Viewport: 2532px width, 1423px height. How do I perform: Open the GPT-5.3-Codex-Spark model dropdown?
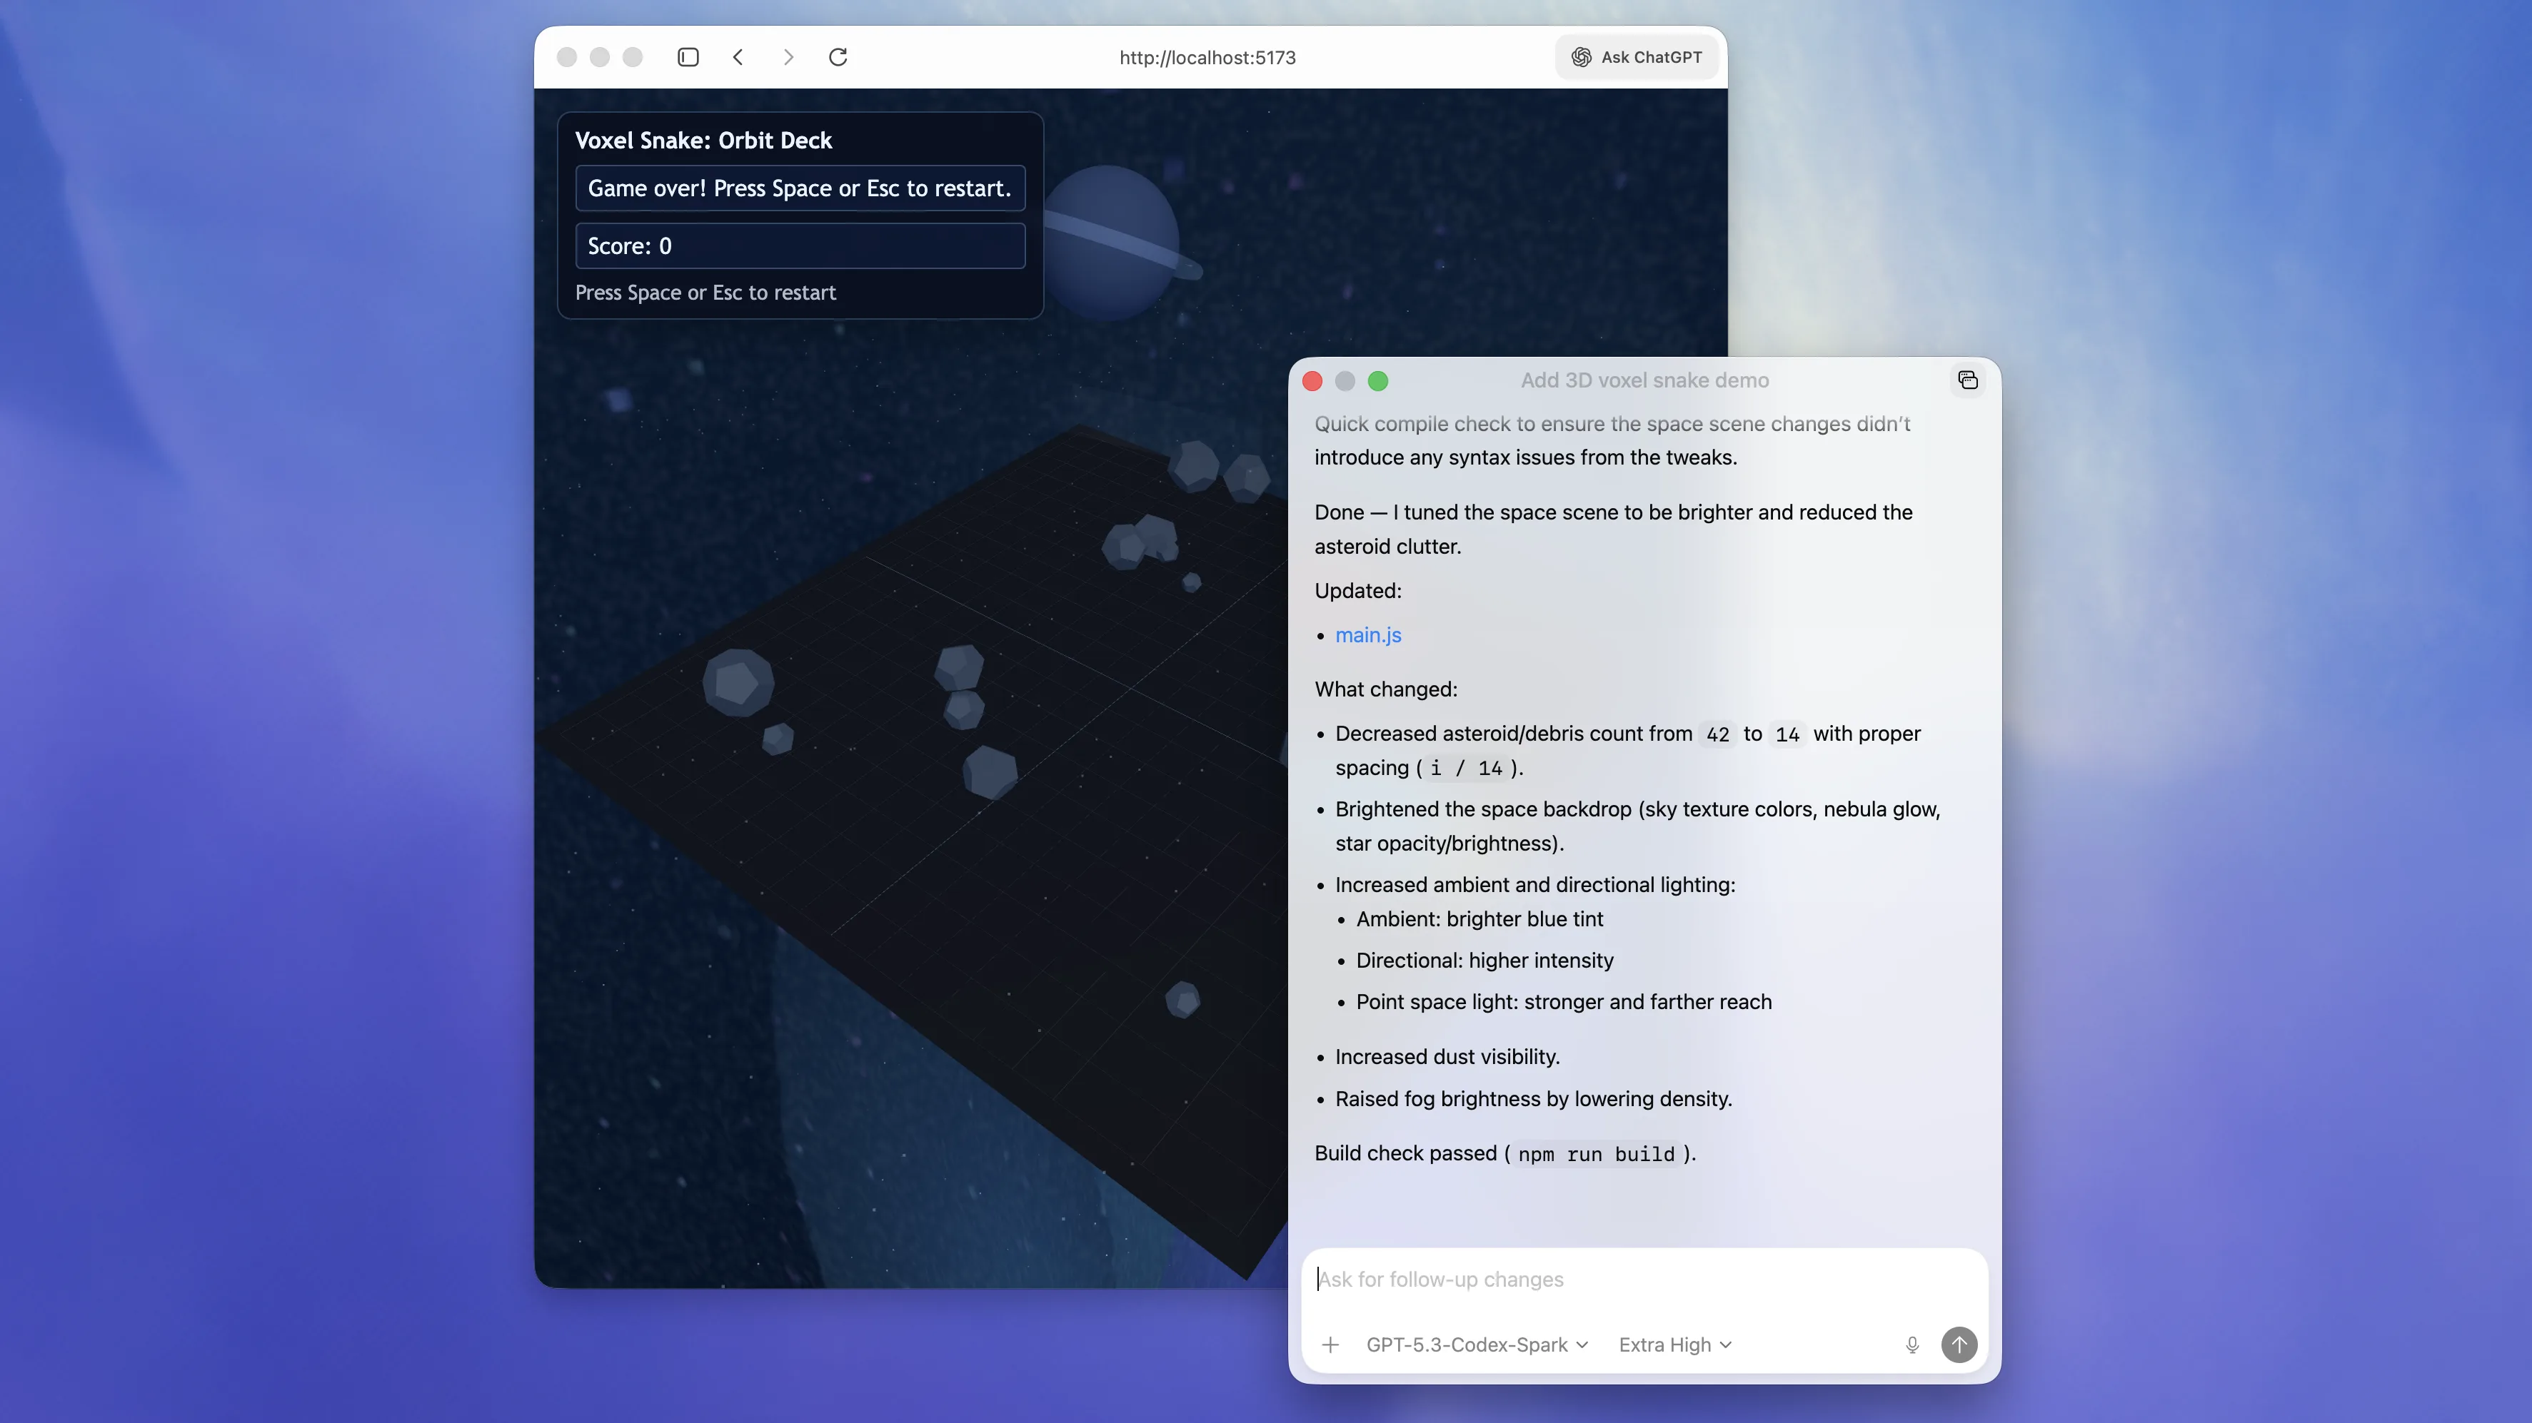[x=1477, y=1344]
